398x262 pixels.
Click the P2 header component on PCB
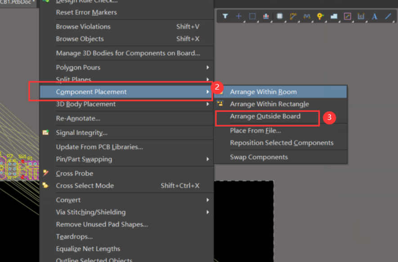[12, 170]
